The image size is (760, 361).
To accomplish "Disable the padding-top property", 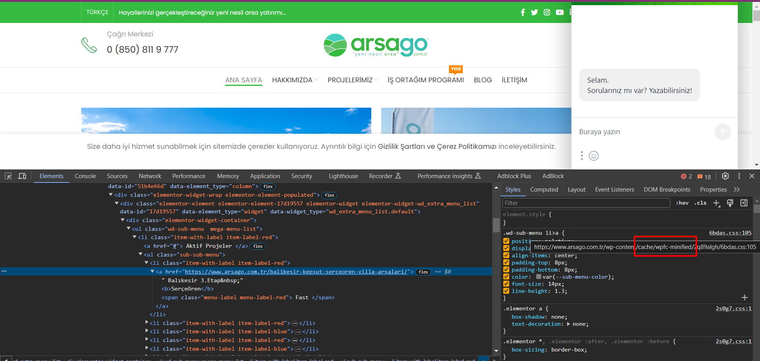I will click(506, 262).
